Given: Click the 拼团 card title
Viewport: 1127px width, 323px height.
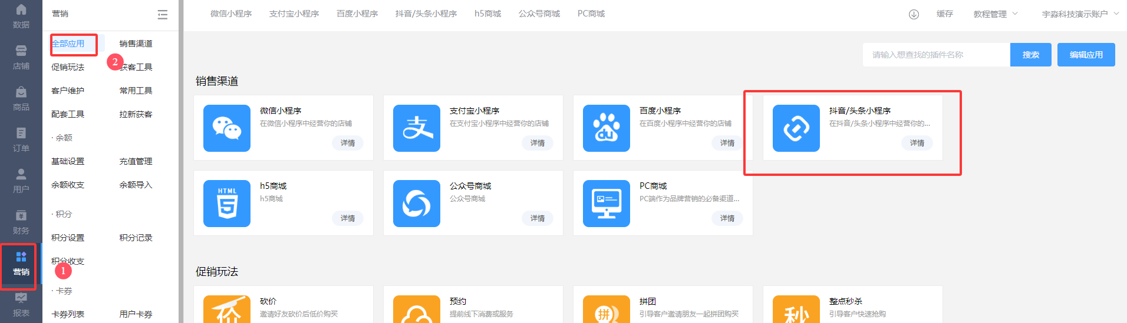Looking at the screenshot, I should tap(648, 301).
